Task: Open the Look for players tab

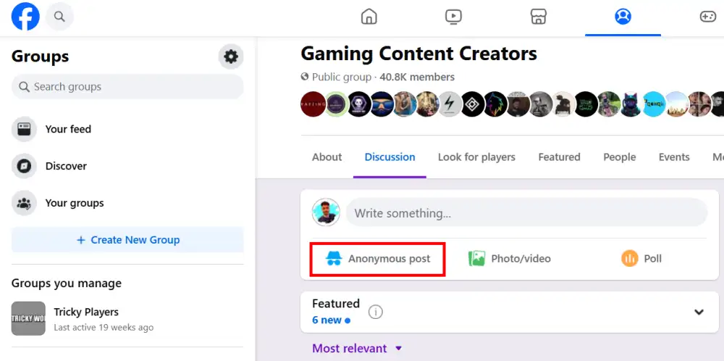Action: pyautogui.click(x=476, y=157)
